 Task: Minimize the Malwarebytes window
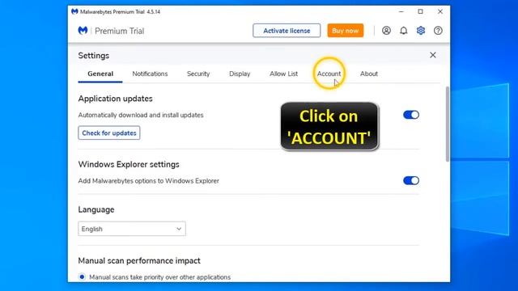401,11
